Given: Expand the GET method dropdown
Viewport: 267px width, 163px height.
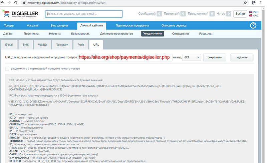Looking at the screenshot, I should (192, 57).
